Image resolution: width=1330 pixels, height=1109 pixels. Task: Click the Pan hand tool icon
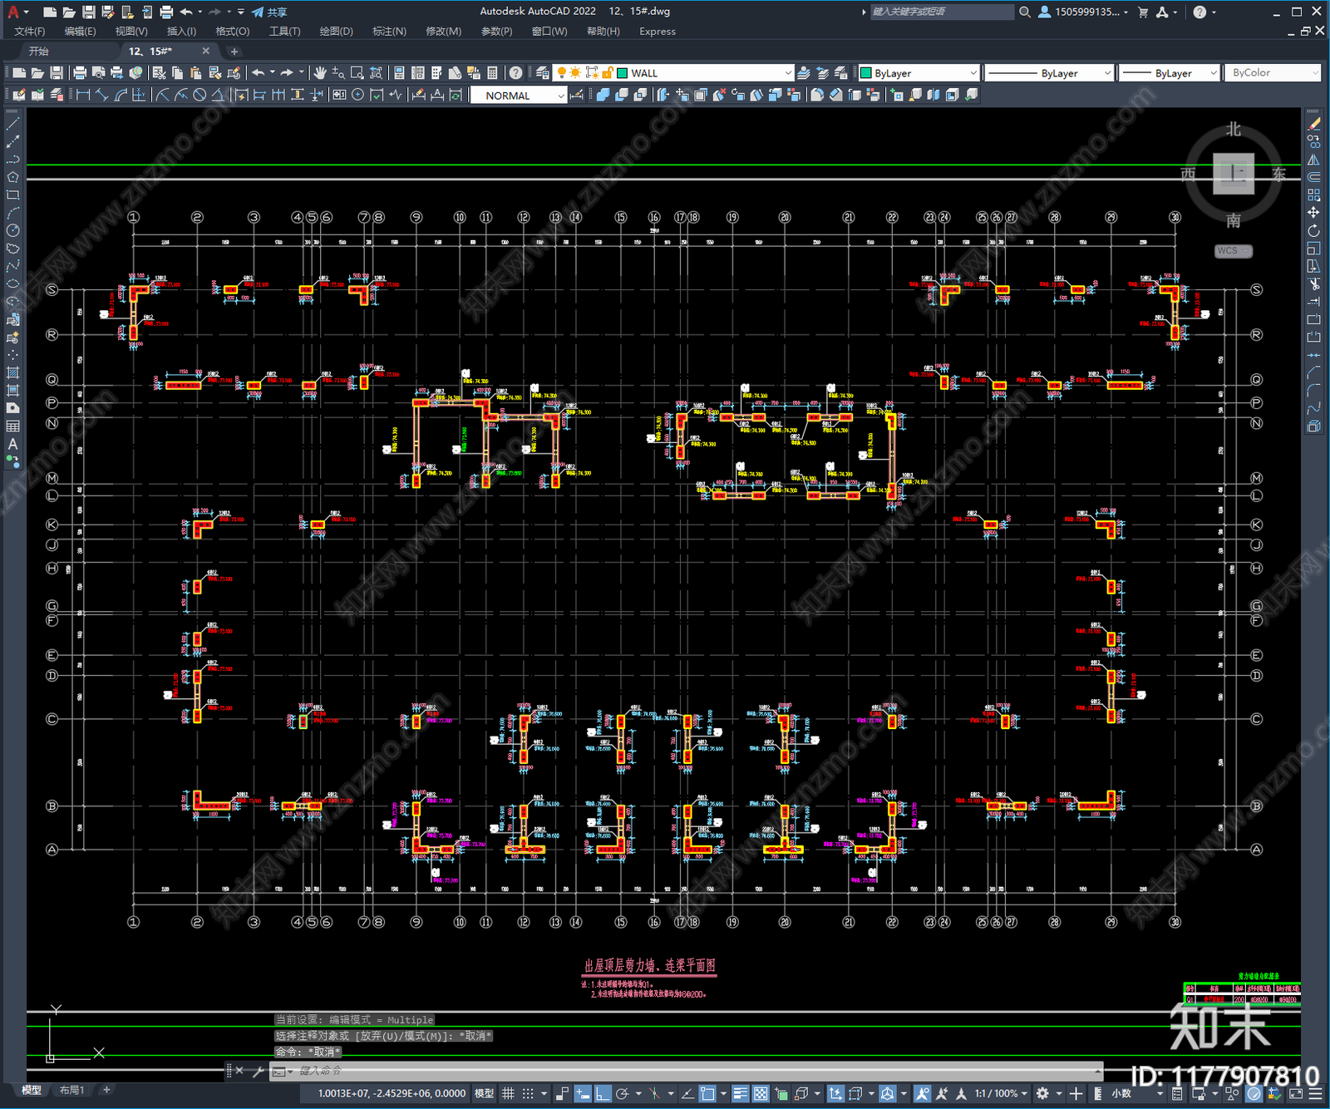[320, 73]
